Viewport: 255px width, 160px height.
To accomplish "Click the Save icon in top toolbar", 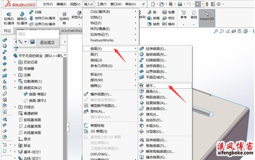I will click(171, 4).
